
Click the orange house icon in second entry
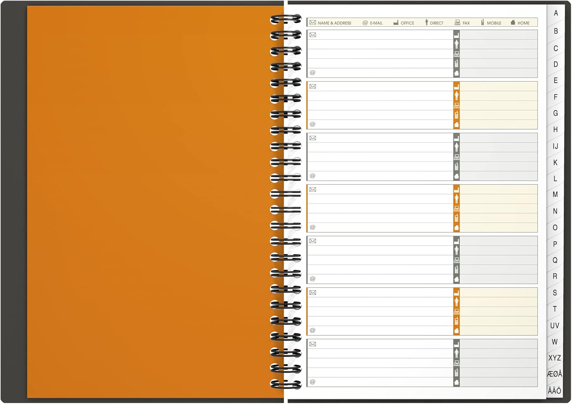(x=456, y=125)
